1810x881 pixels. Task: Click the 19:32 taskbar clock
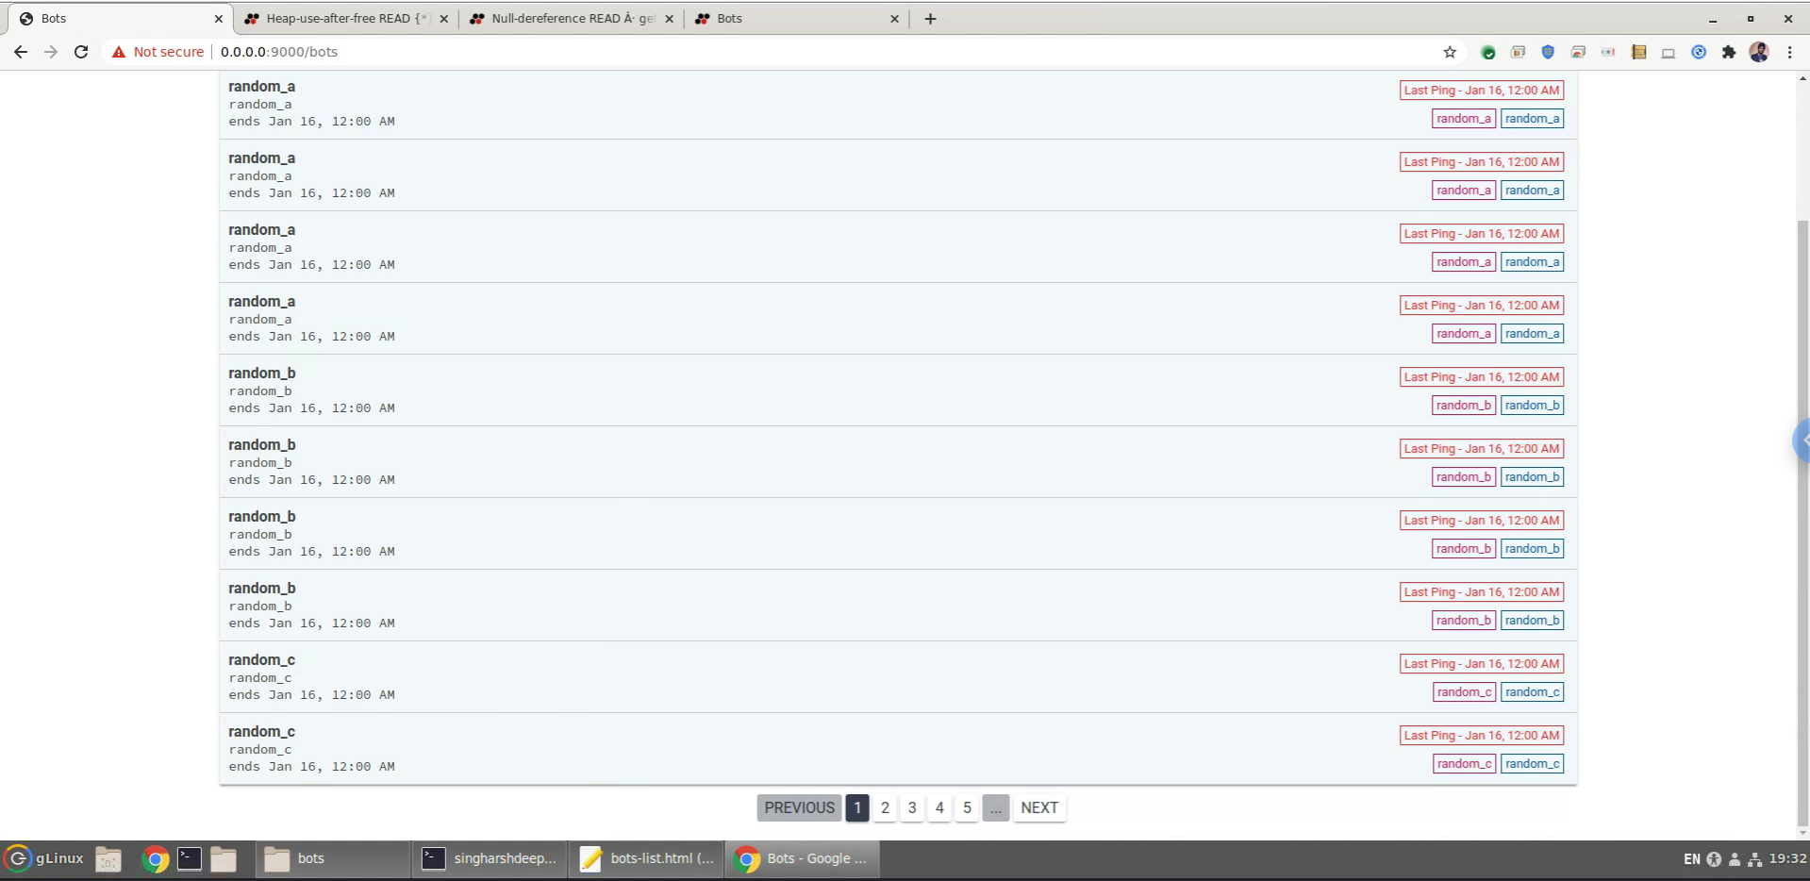click(x=1787, y=859)
